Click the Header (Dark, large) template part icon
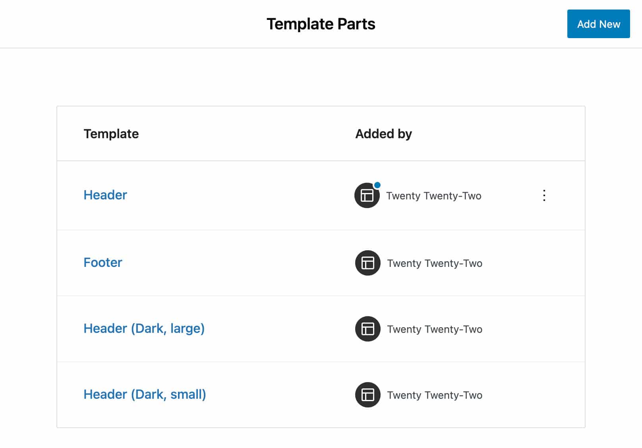Viewport: 642px width, 448px height. click(x=367, y=329)
